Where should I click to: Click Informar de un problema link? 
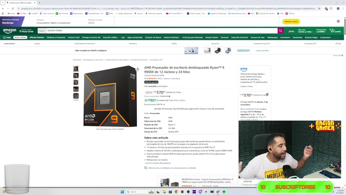172,168
